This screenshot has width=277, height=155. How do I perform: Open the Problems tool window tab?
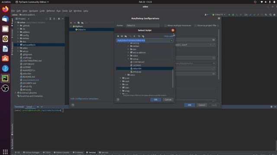tap(78, 152)
